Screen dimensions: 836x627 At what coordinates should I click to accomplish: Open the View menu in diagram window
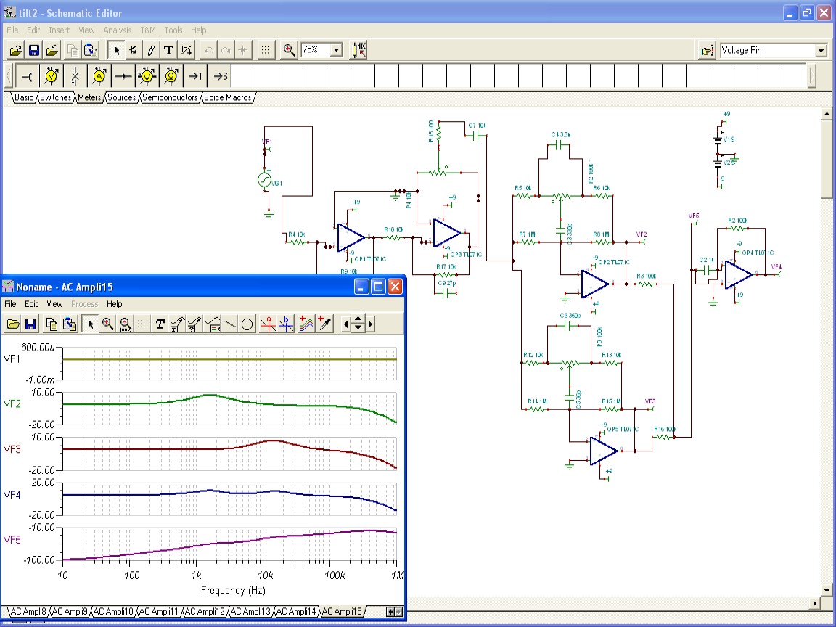coord(54,304)
